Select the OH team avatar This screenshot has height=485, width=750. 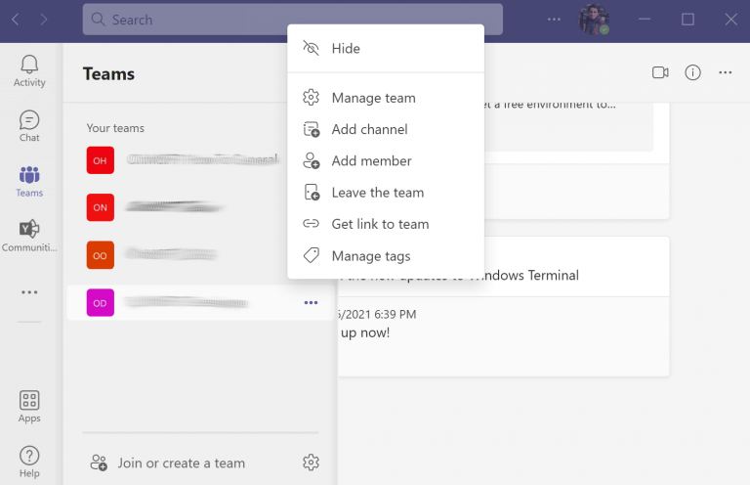pyautogui.click(x=100, y=160)
